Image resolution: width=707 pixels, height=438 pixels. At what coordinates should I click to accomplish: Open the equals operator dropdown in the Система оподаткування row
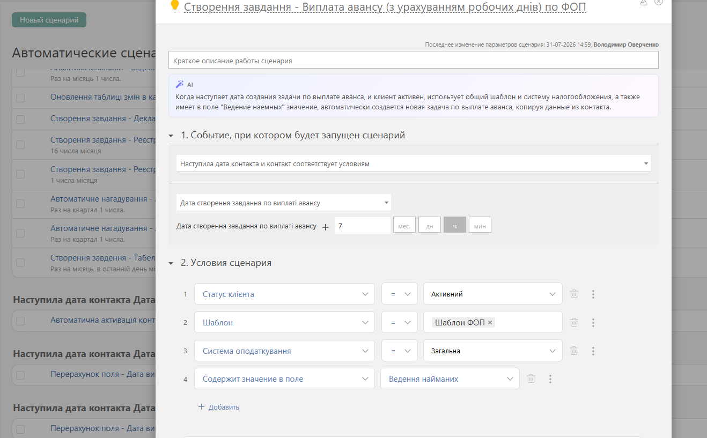click(x=400, y=351)
